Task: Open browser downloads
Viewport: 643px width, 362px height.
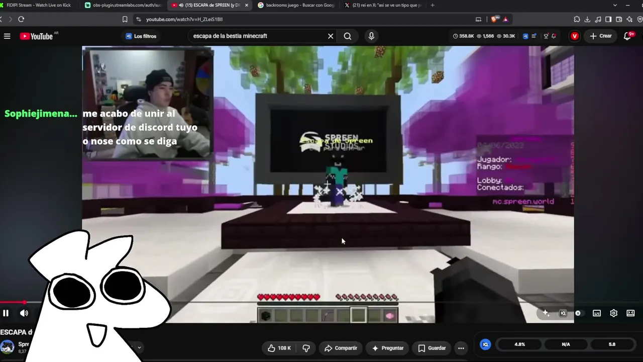Action: click(587, 19)
